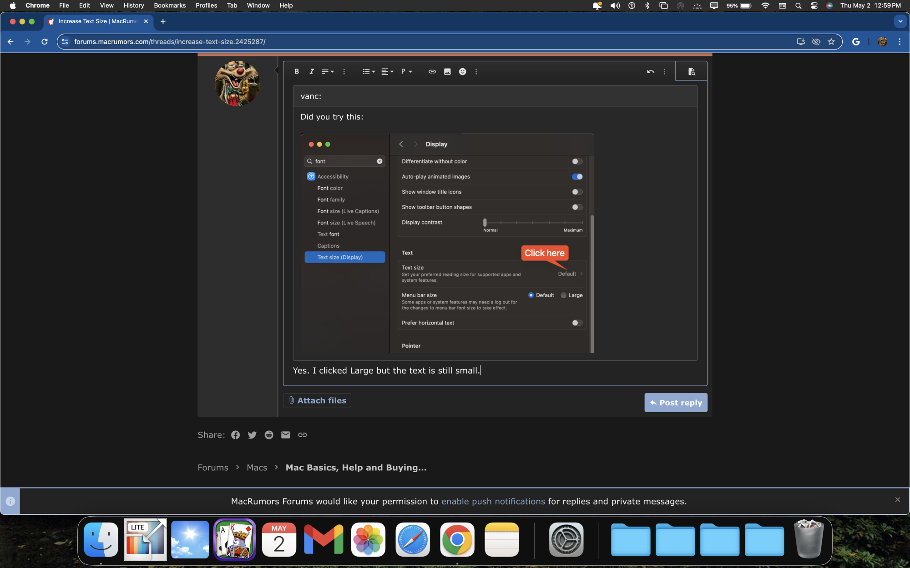Click Prefer horizontal text toggle in image
Screen dimensions: 910x568
(577, 323)
